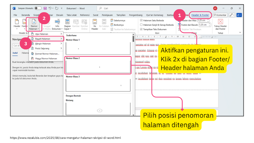Screen dimensions: 254x143
Task: Open the Quick Access toolbar customize dropdown
Action: click(62, 8)
